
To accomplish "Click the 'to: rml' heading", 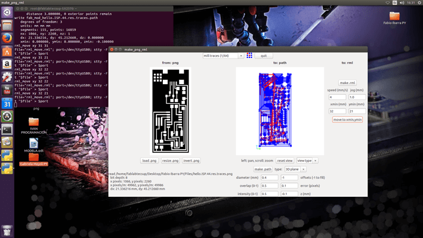I will point(347,63).
